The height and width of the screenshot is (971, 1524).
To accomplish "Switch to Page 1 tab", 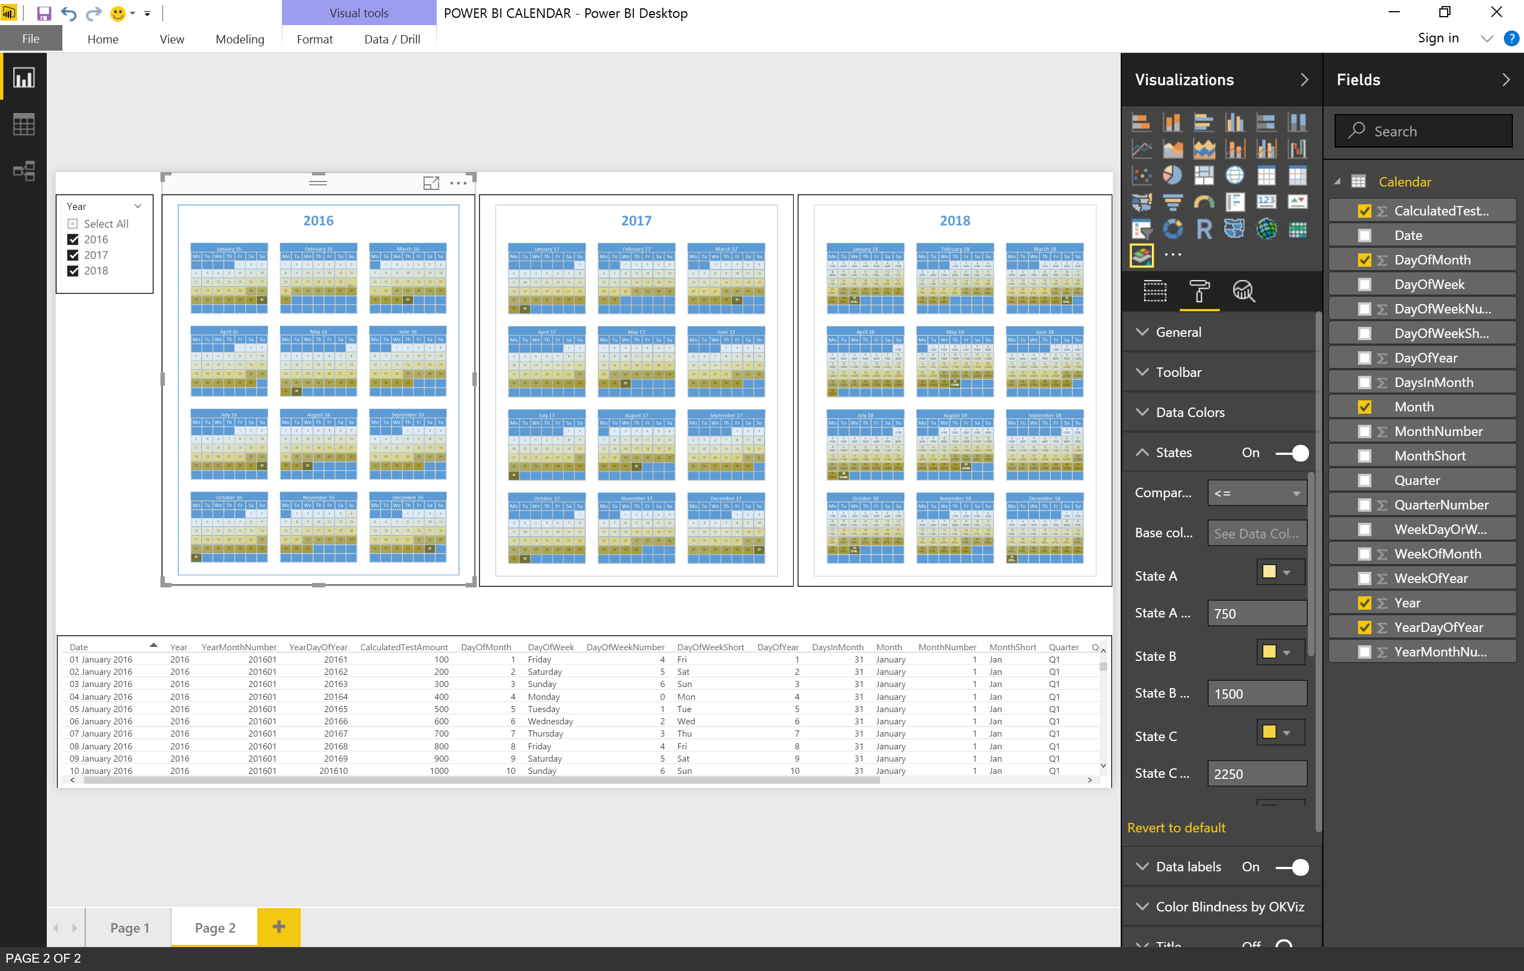I will click(x=129, y=928).
